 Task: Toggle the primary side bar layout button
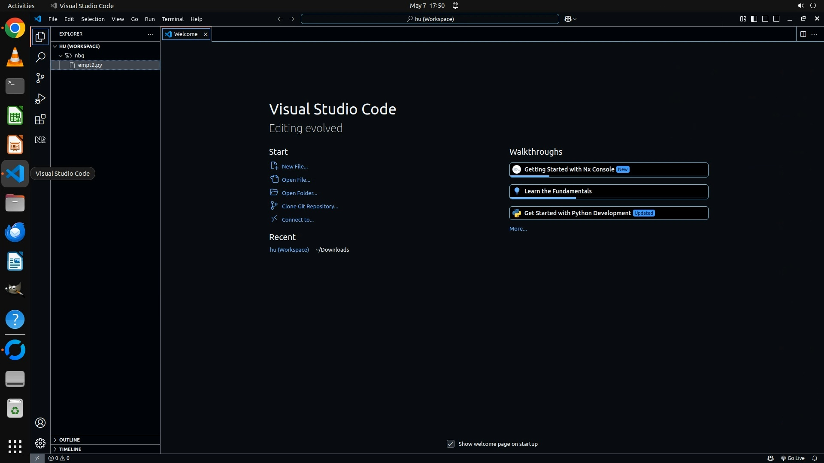point(754,19)
